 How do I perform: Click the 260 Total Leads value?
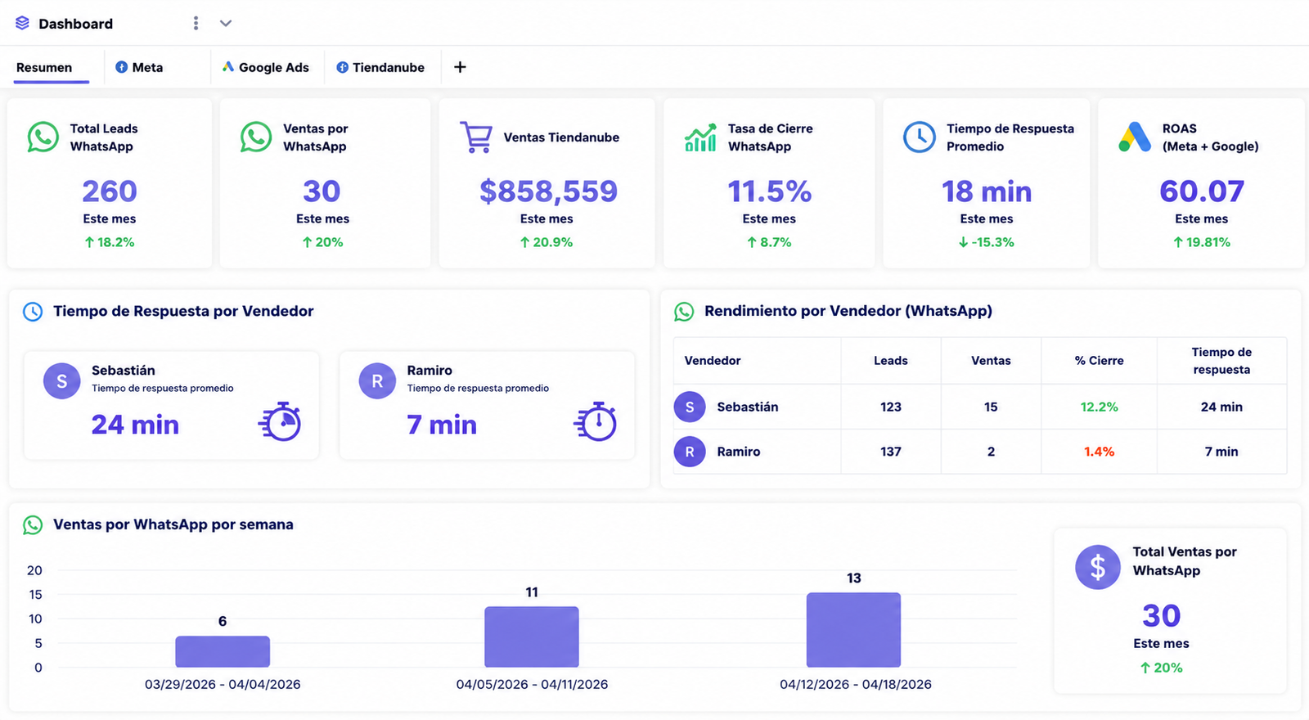click(x=110, y=191)
